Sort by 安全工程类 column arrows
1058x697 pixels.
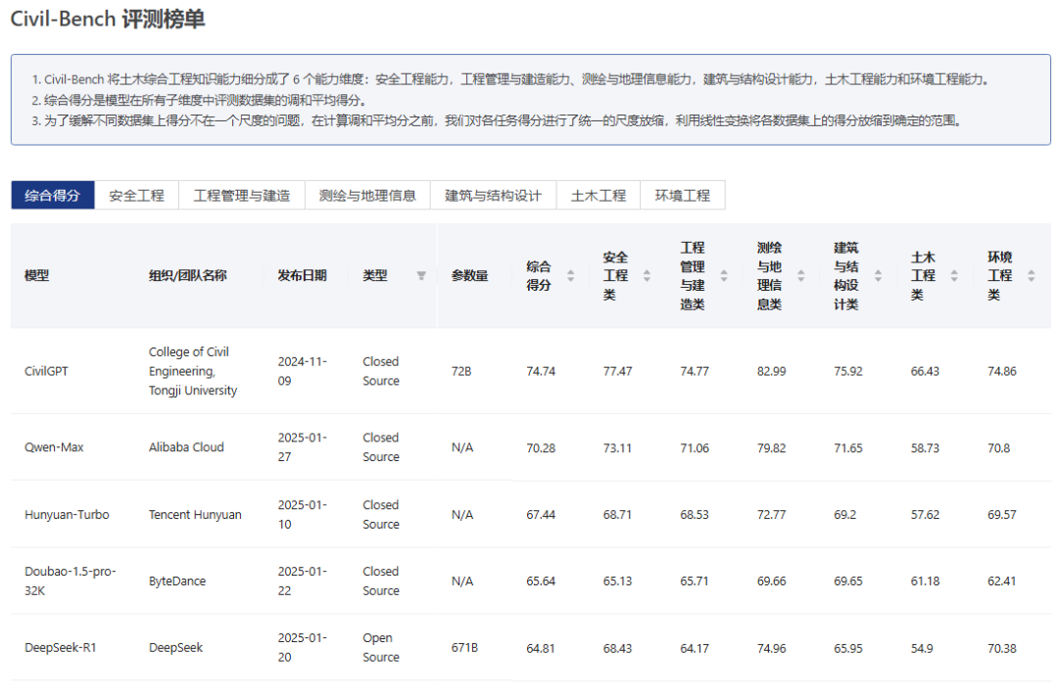coord(648,276)
